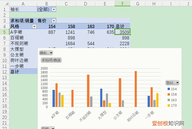
Task: Click the 总计 cell in row 12
Action: (x=15, y=72)
